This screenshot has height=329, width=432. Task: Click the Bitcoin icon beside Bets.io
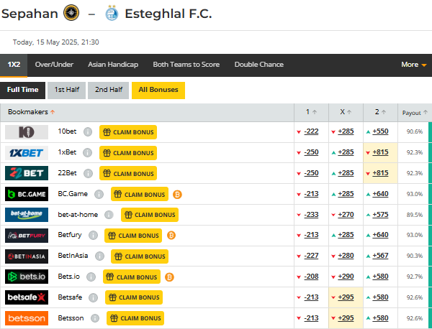[x=169, y=277]
